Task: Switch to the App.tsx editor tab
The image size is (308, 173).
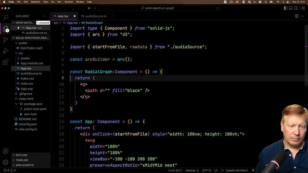Action: (x=64, y=16)
